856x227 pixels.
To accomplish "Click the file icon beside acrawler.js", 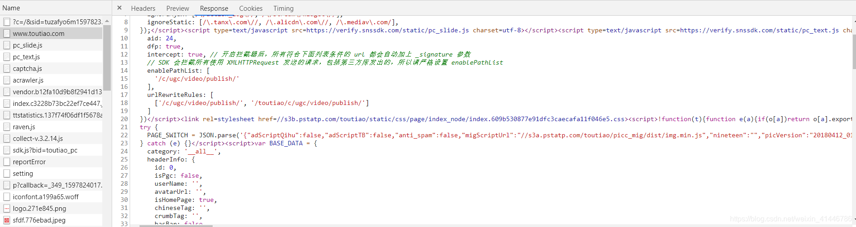I will click(x=7, y=80).
